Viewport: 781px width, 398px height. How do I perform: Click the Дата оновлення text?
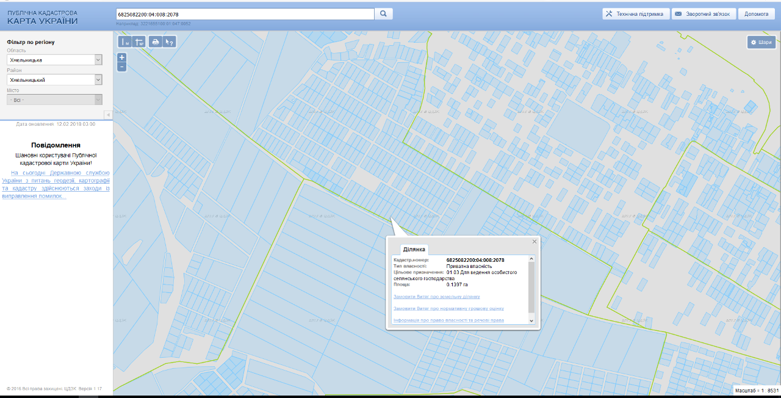coord(56,124)
